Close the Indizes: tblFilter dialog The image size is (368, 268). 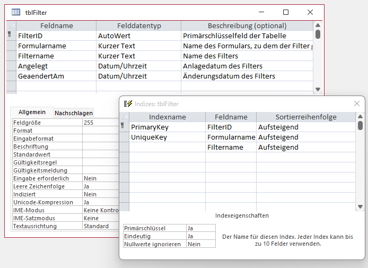(357, 103)
